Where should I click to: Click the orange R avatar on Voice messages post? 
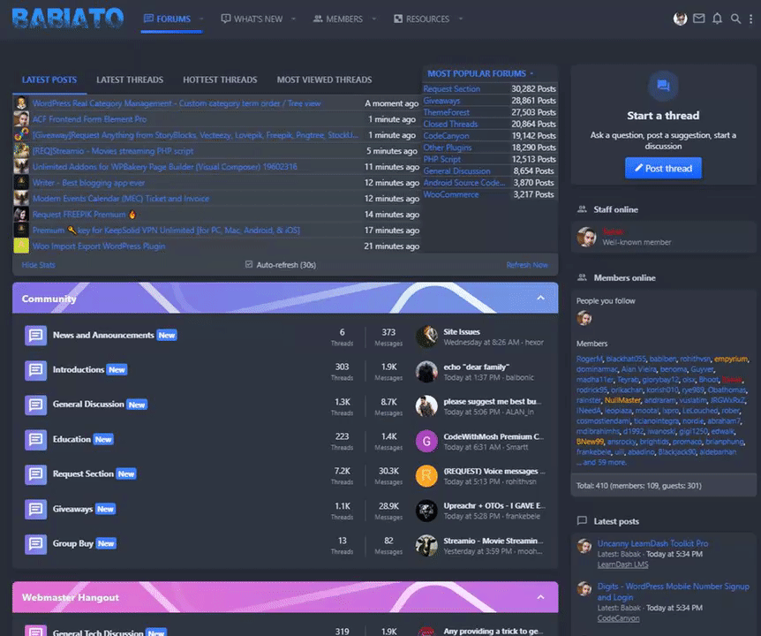(426, 476)
